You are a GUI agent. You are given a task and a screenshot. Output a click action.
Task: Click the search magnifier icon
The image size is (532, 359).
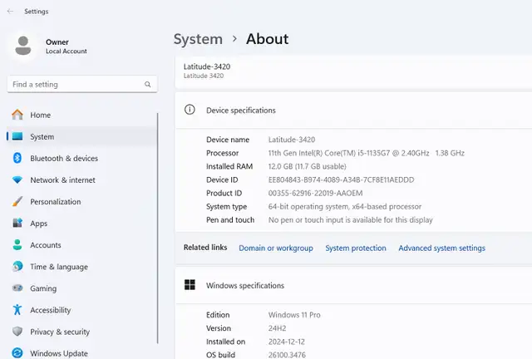pos(148,84)
